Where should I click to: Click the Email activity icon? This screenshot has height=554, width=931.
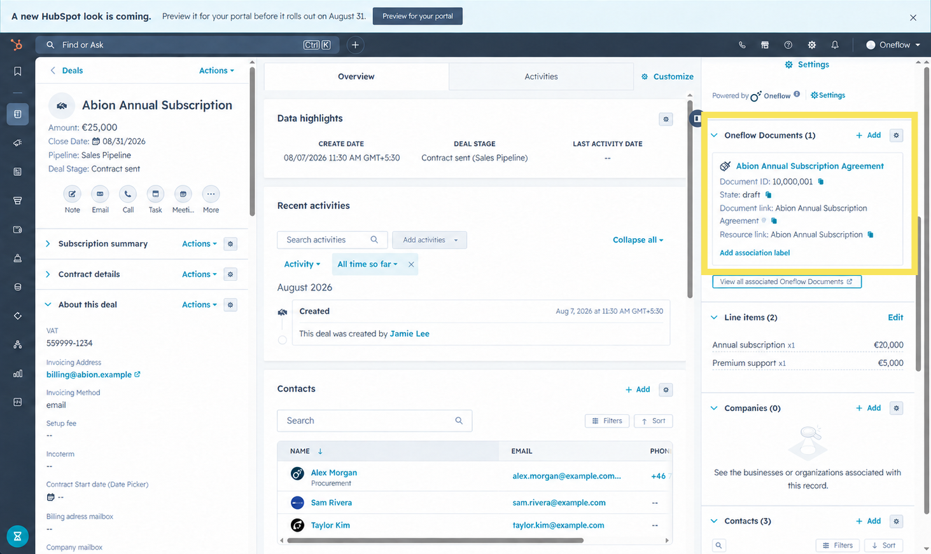(100, 194)
